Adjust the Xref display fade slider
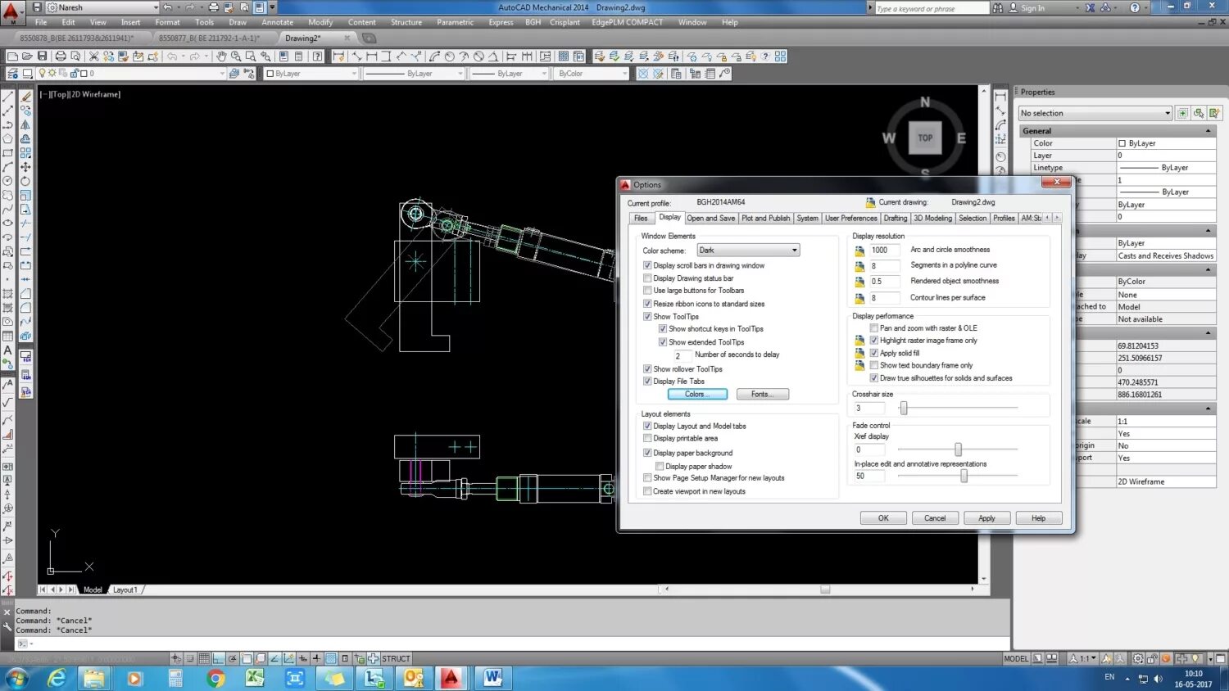This screenshot has height=691, width=1229. 958,449
